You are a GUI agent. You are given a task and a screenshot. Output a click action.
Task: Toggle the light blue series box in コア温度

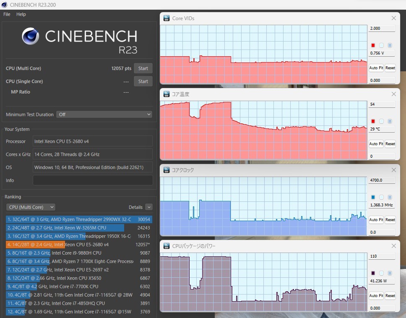pyautogui.click(x=390, y=121)
